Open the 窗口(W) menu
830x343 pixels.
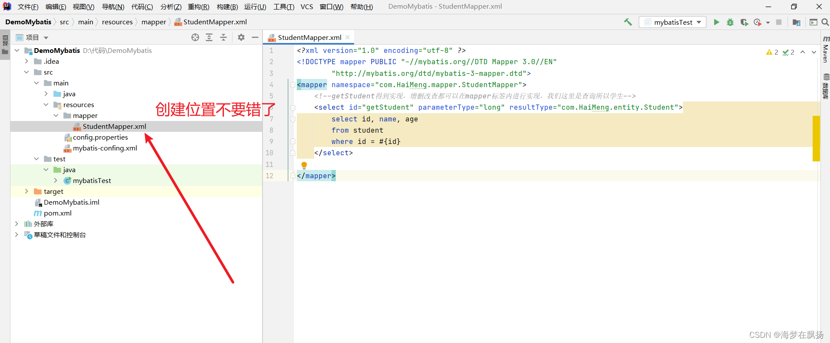click(331, 7)
